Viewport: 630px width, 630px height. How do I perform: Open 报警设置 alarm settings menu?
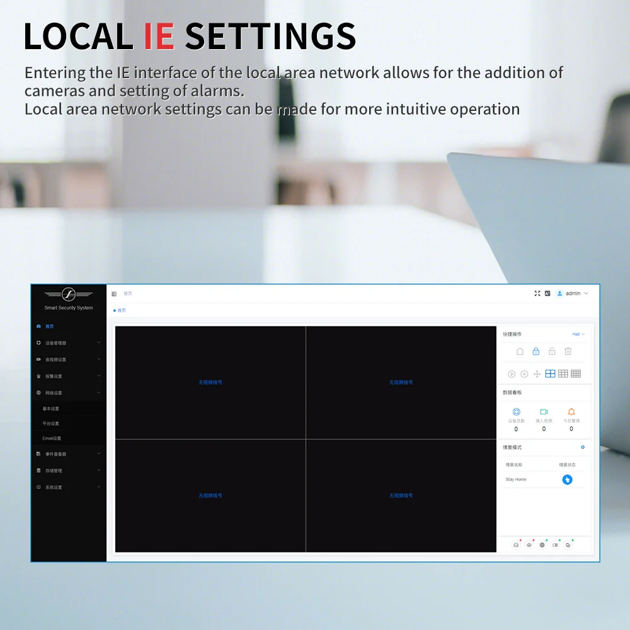pos(68,377)
